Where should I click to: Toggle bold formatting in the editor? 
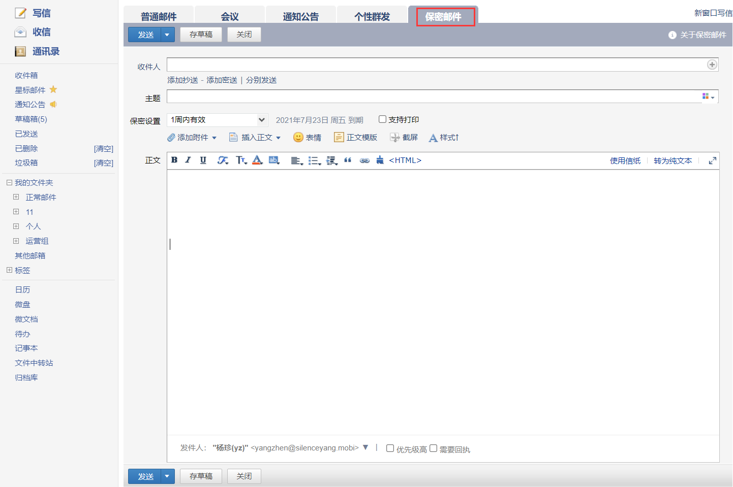click(174, 160)
